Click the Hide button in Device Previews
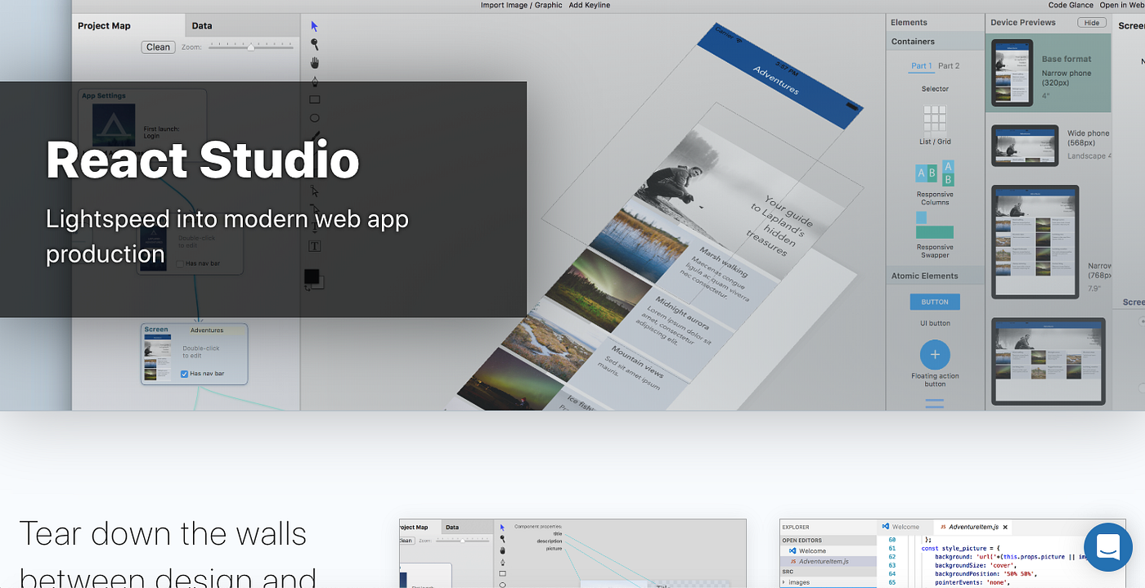This screenshot has height=588, width=1145. 1092,23
